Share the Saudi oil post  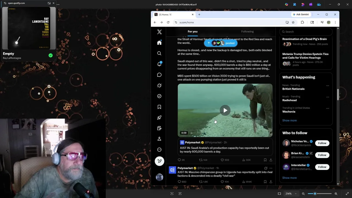pyautogui.click(x=271, y=160)
